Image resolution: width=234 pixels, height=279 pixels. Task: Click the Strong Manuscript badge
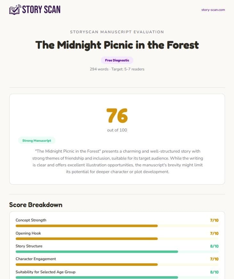pyautogui.click(x=37, y=140)
